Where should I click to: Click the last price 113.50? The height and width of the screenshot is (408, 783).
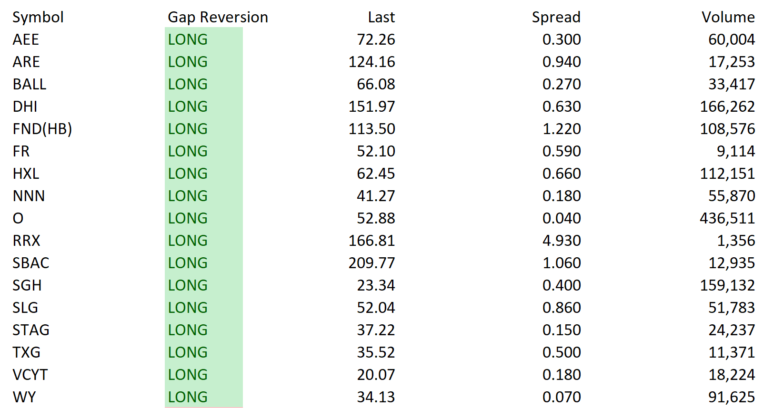[371, 129]
